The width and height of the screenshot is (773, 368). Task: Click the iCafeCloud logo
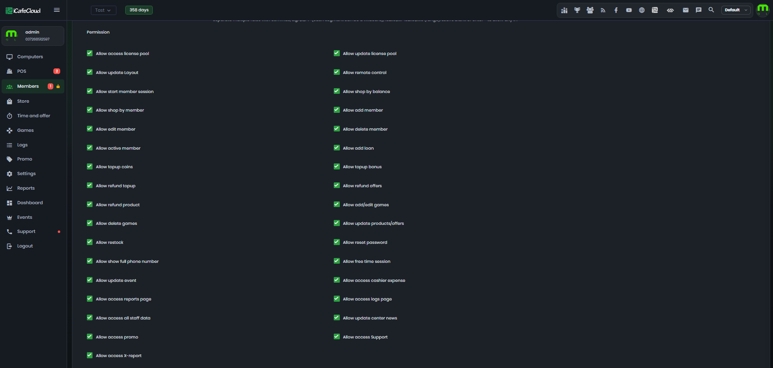(x=23, y=11)
